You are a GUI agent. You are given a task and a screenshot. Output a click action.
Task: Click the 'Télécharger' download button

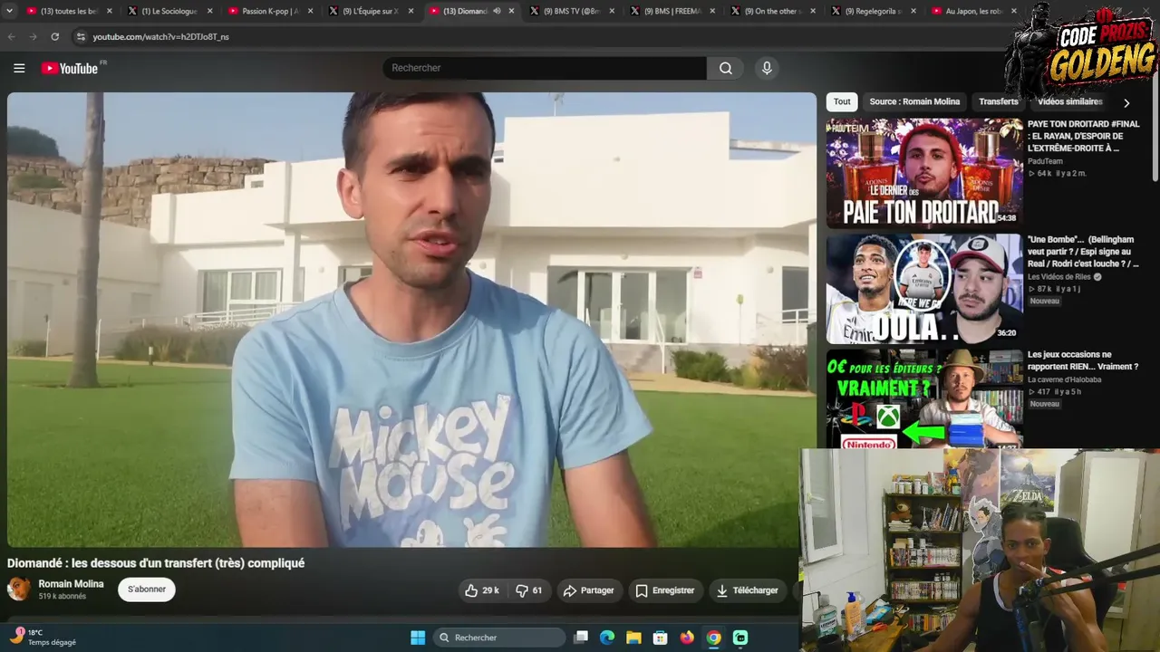(x=748, y=590)
